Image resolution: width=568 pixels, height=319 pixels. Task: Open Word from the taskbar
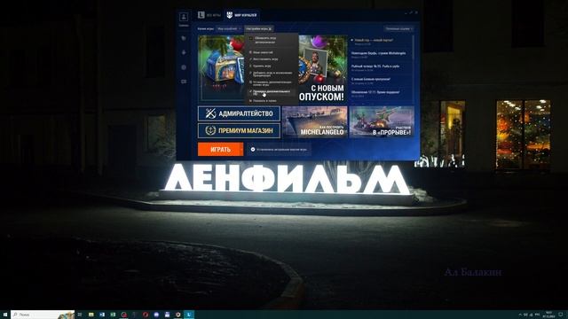(x=102, y=315)
